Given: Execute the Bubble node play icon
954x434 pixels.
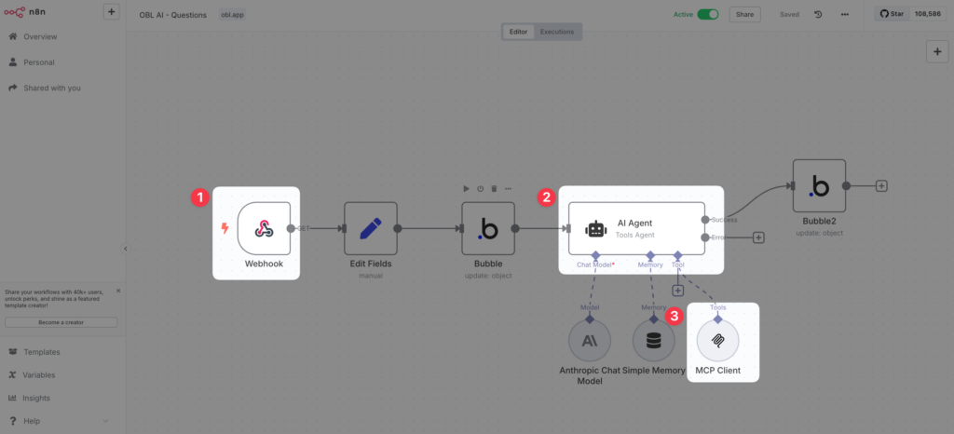Looking at the screenshot, I should [x=466, y=188].
